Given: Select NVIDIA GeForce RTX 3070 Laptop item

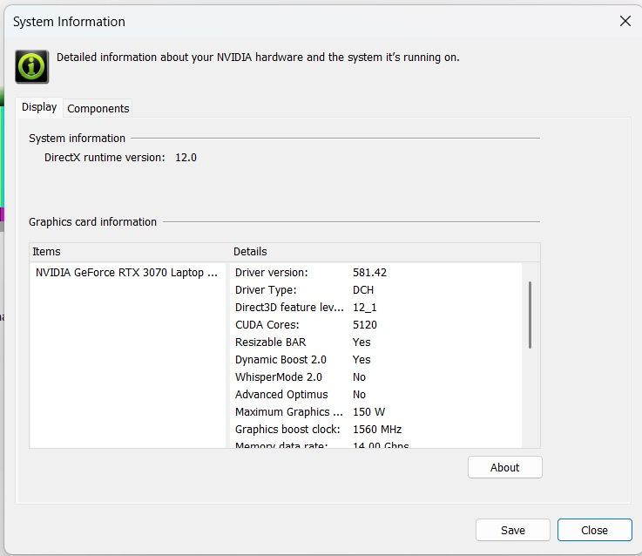Looking at the screenshot, I should click(126, 273).
